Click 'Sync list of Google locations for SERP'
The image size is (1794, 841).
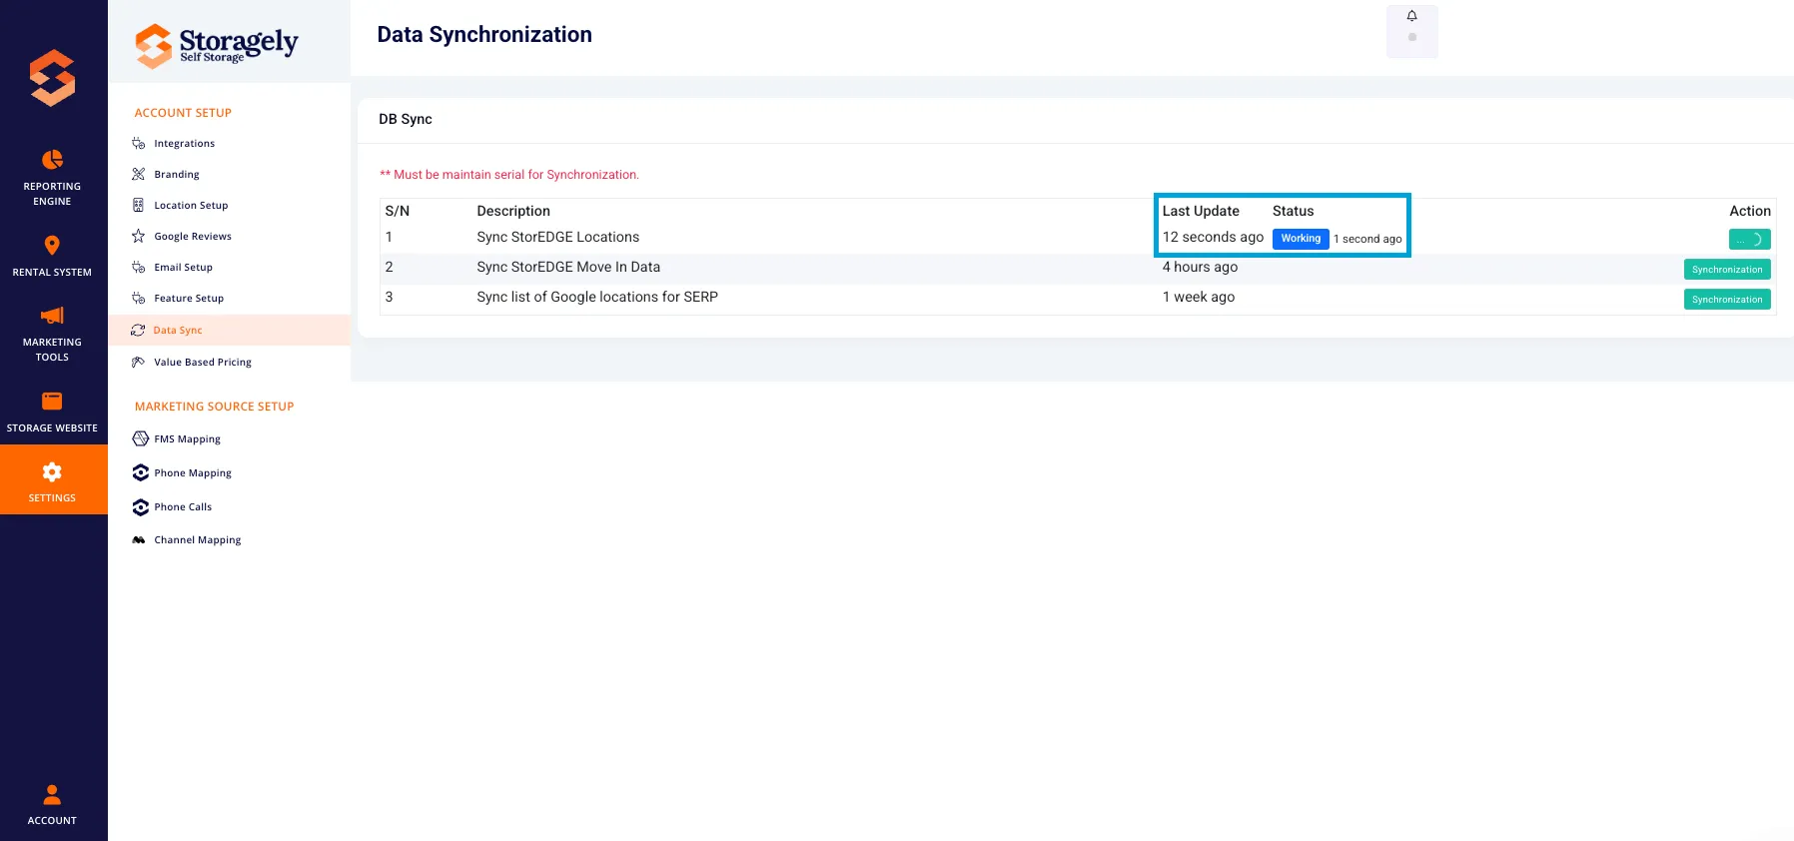(597, 298)
